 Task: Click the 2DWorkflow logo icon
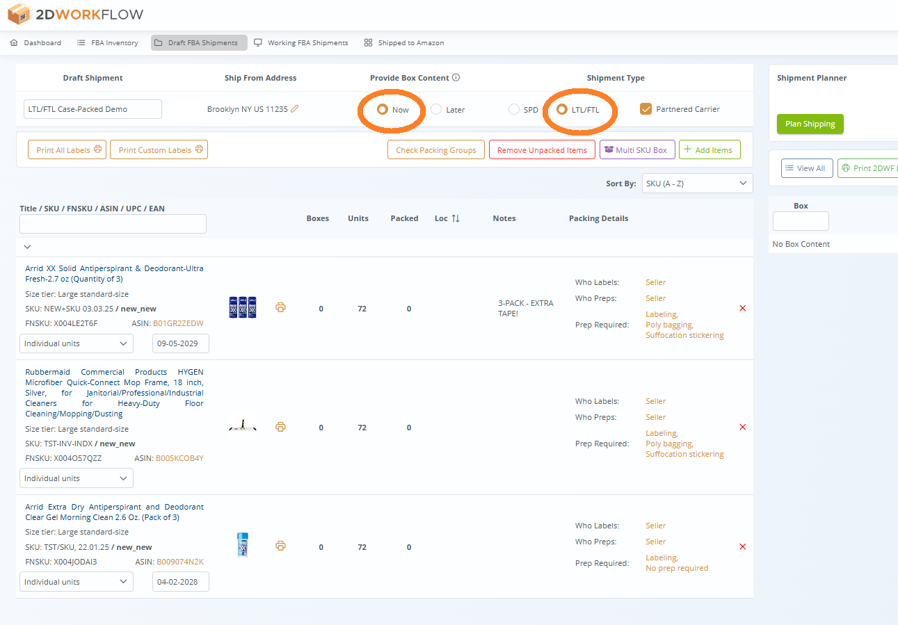[18, 13]
